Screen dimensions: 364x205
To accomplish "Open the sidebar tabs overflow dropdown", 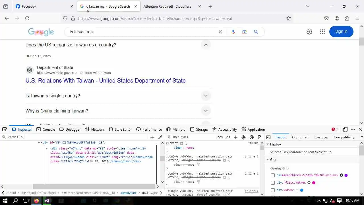I will point(362,137).
